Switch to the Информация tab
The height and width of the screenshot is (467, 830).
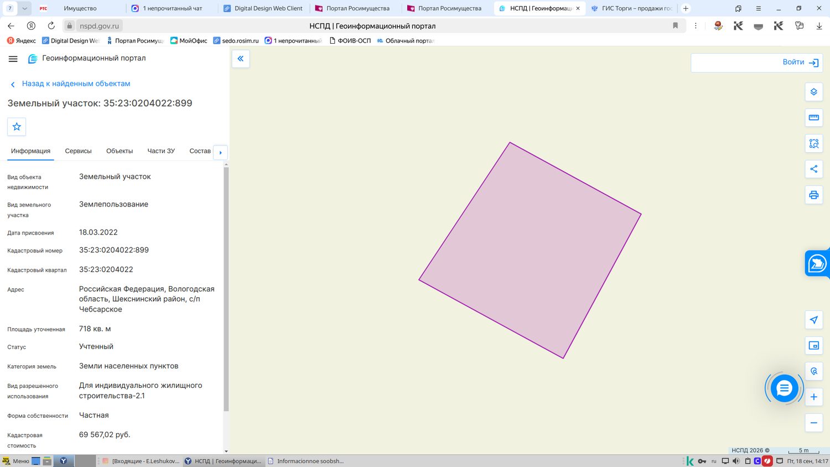click(x=30, y=151)
